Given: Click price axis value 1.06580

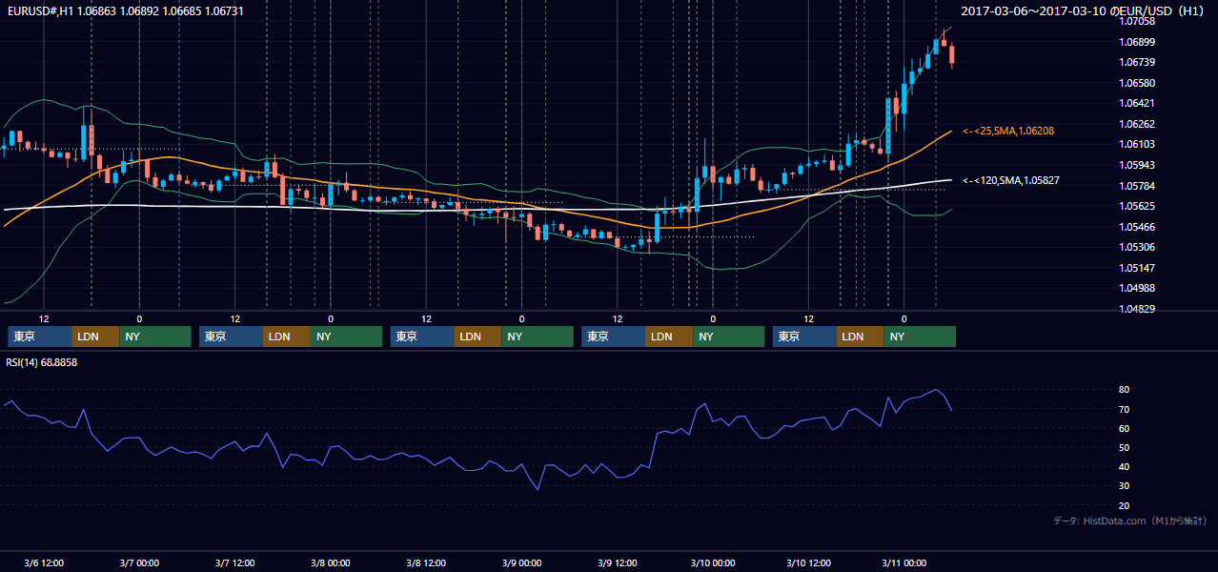Looking at the screenshot, I should (1136, 83).
